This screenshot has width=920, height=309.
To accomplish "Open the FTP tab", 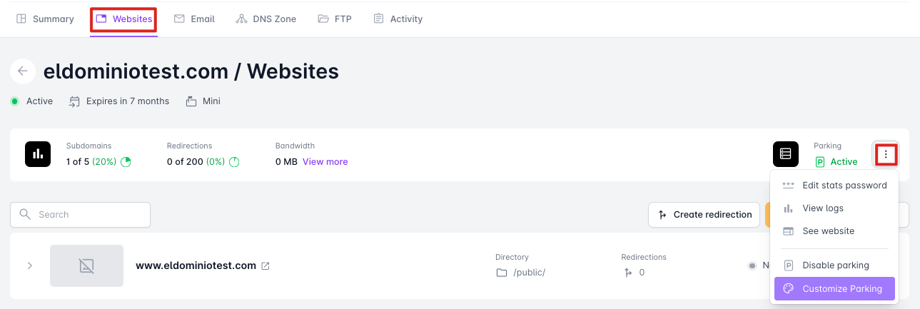I will (x=335, y=19).
